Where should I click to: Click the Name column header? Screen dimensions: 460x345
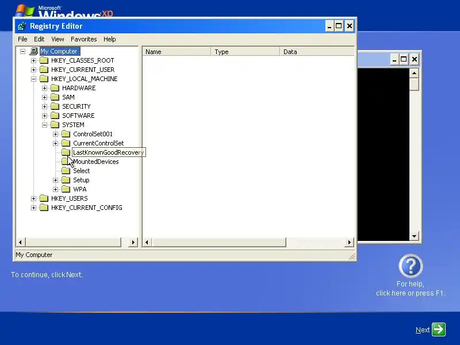tap(177, 52)
